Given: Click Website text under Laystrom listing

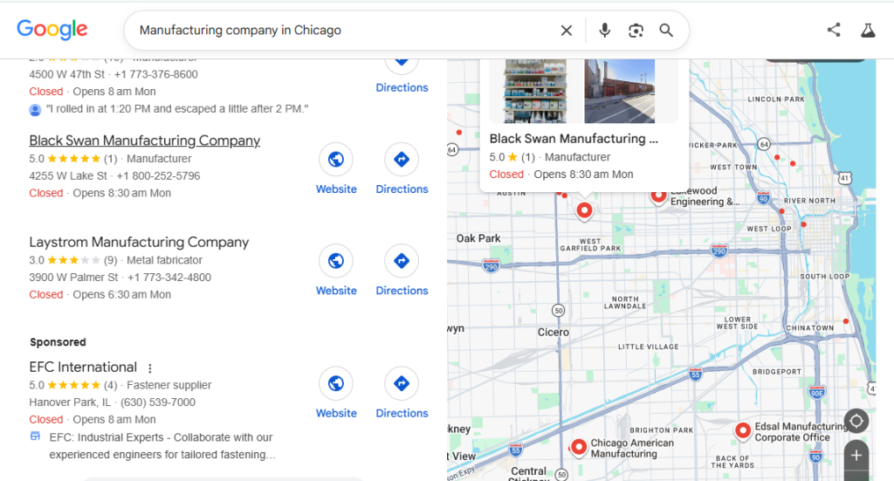Looking at the screenshot, I should tap(336, 291).
